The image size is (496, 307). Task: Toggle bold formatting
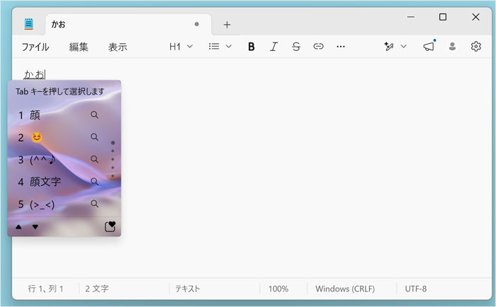point(251,47)
